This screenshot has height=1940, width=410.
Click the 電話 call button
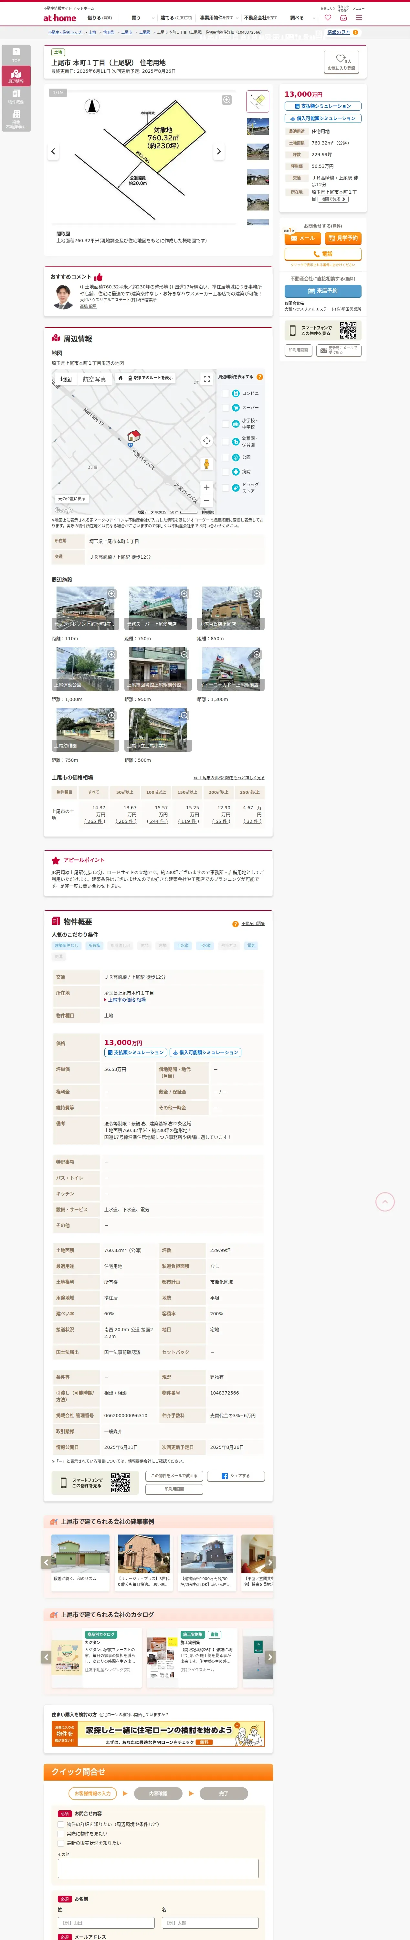tap(323, 254)
